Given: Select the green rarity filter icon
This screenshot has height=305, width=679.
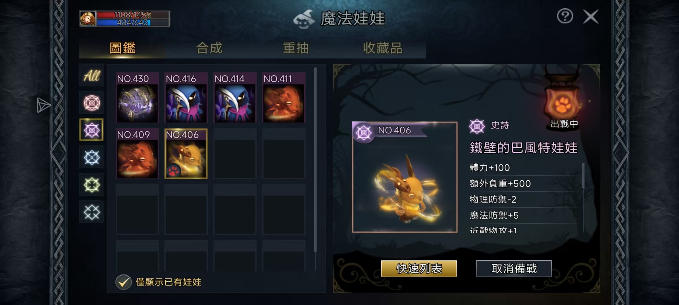Looking at the screenshot, I should 91,185.
